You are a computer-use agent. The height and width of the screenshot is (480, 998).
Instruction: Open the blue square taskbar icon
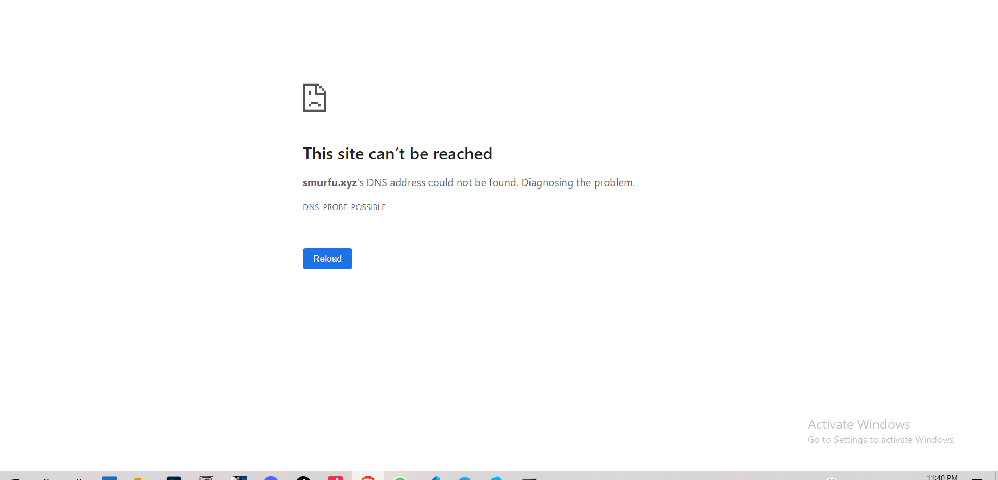(109, 478)
